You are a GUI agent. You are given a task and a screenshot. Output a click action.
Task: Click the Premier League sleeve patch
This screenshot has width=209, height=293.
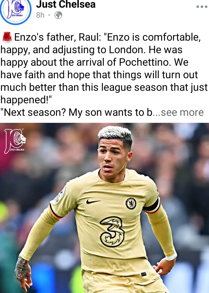60,194
